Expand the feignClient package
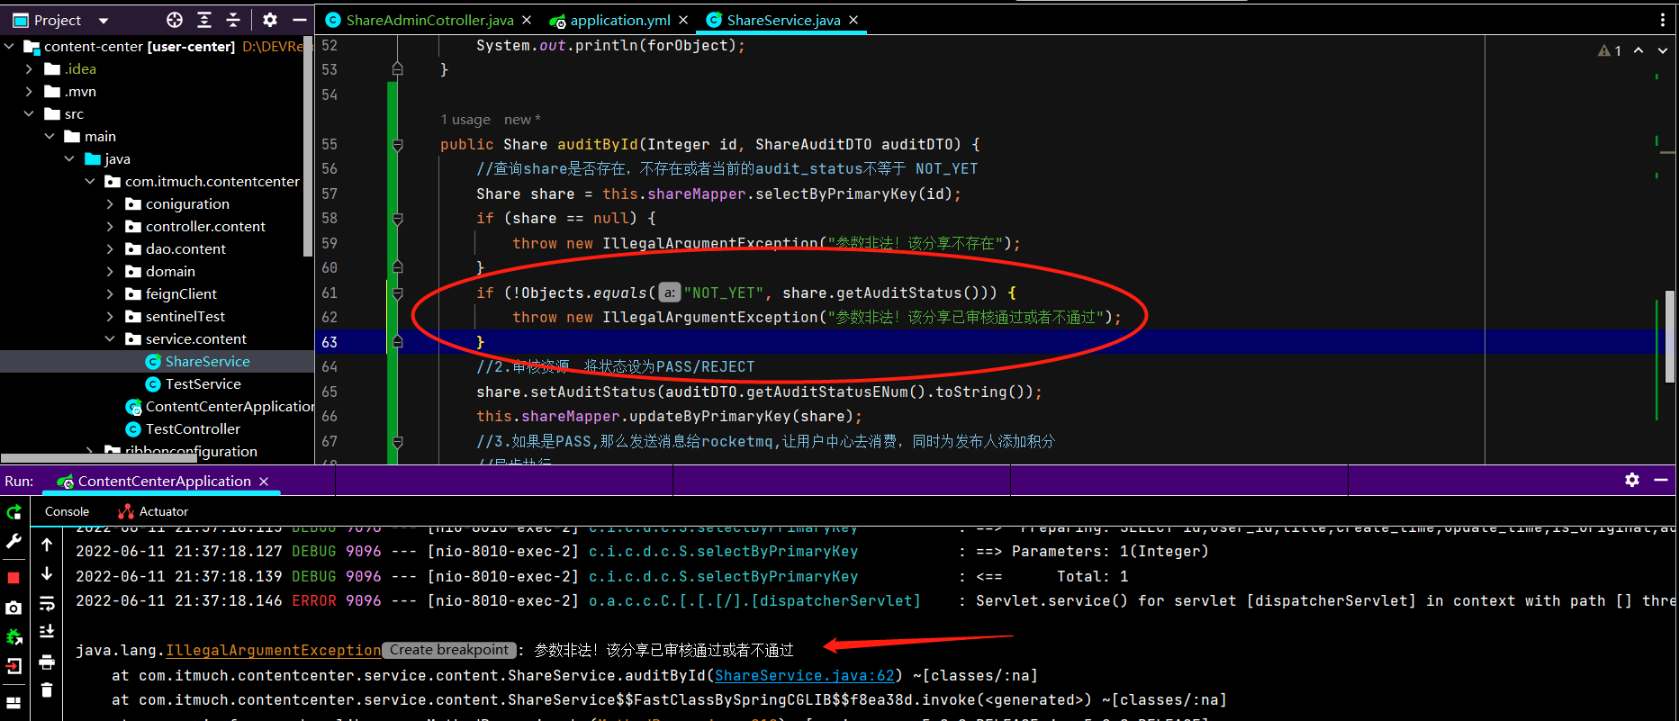This screenshot has width=1679, height=721. [110, 293]
